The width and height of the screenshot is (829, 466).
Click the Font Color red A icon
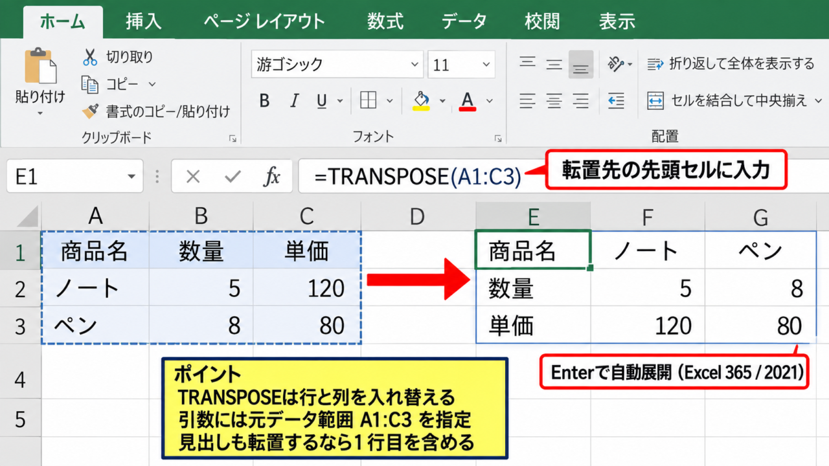tap(468, 100)
